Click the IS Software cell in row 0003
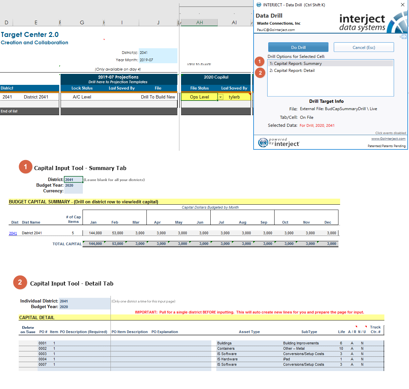 pyautogui.click(x=227, y=354)
